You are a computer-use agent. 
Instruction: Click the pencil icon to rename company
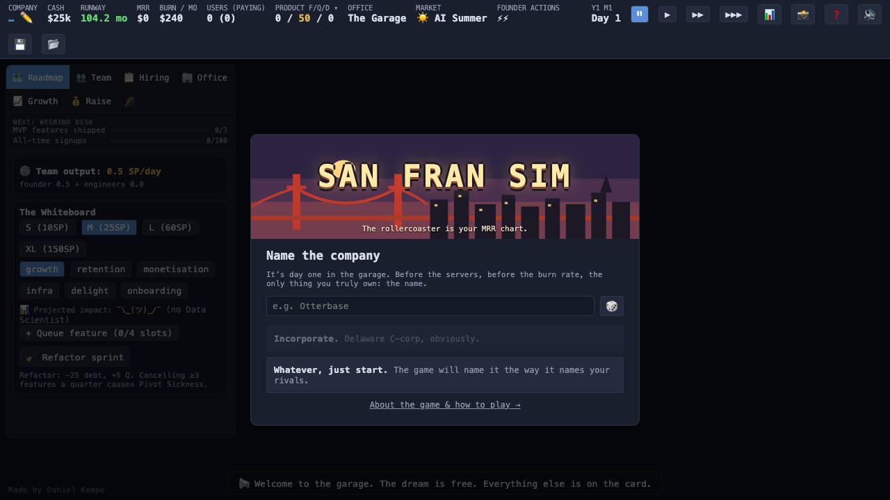tap(26, 18)
